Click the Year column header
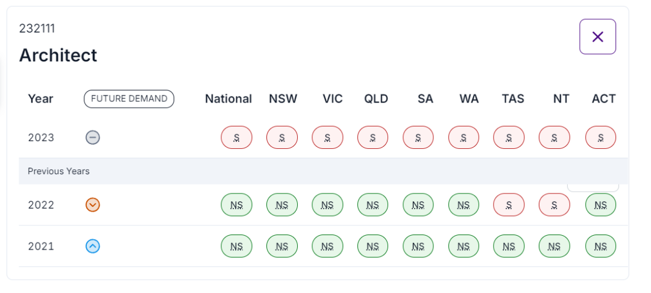Screen dimensions: 651x293 point(40,99)
